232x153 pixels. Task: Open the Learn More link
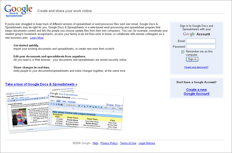coord(37,38)
